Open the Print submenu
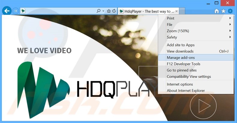237x123 pixels. click(196, 18)
